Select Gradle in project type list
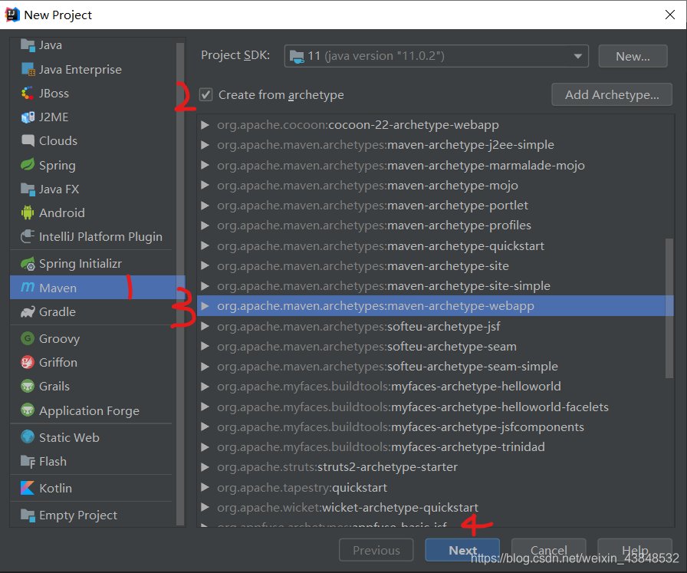687x573 pixels. tap(93, 312)
